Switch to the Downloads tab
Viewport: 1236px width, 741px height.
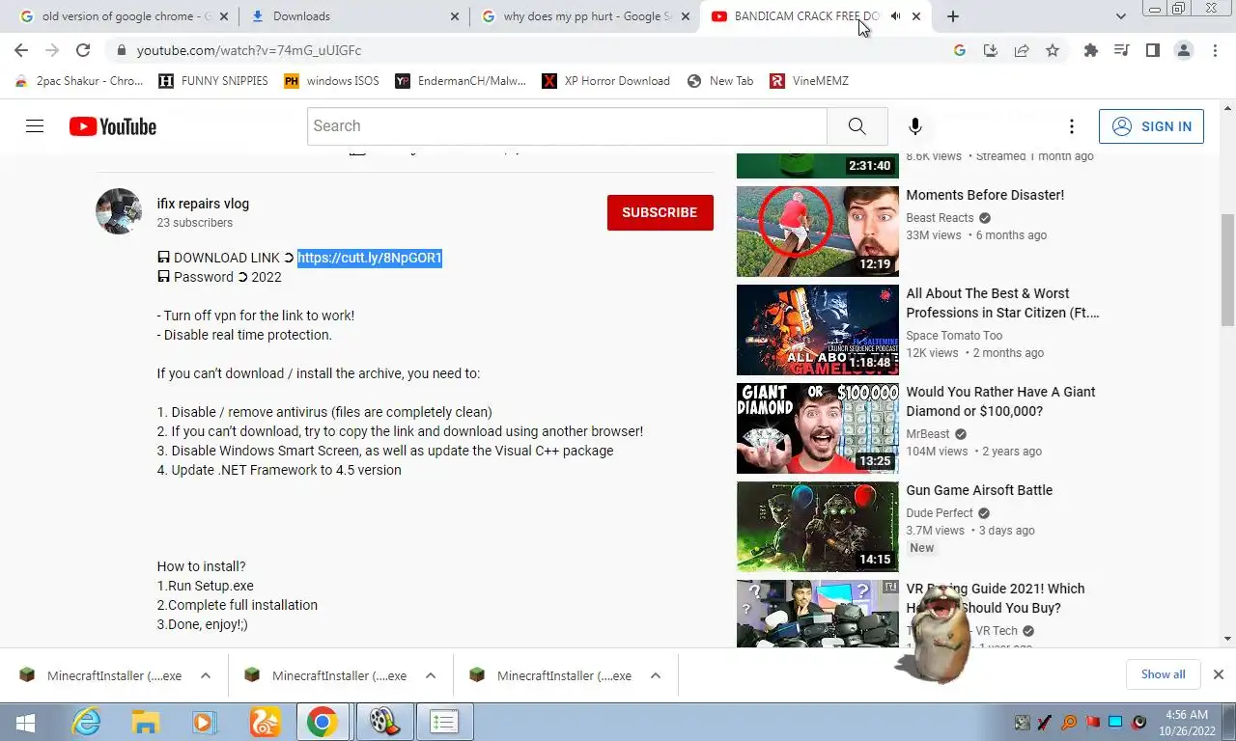(x=352, y=16)
